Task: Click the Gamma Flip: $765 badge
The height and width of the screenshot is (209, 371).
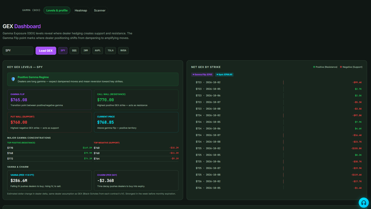Action: [x=202, y=75]
